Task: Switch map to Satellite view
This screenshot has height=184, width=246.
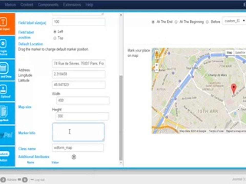Action: (240, 53)
